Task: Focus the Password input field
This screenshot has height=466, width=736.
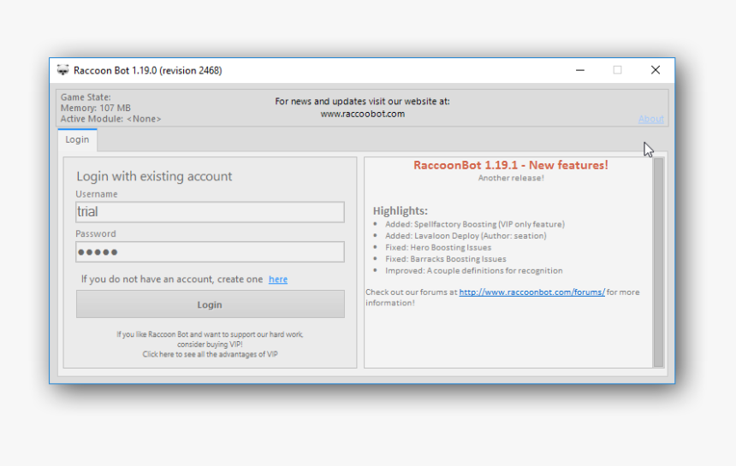Action: [x=210, y=251]
